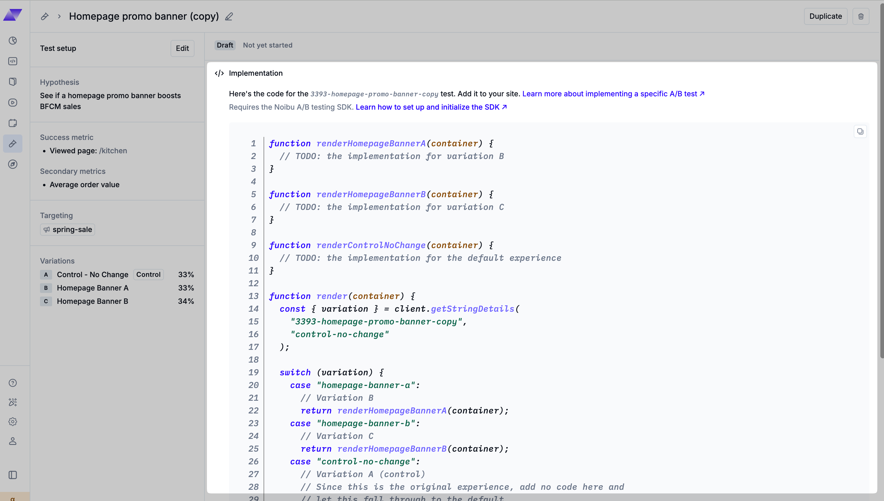
Task: Open the code bracket sidebar icon
Action: point(13,61)
